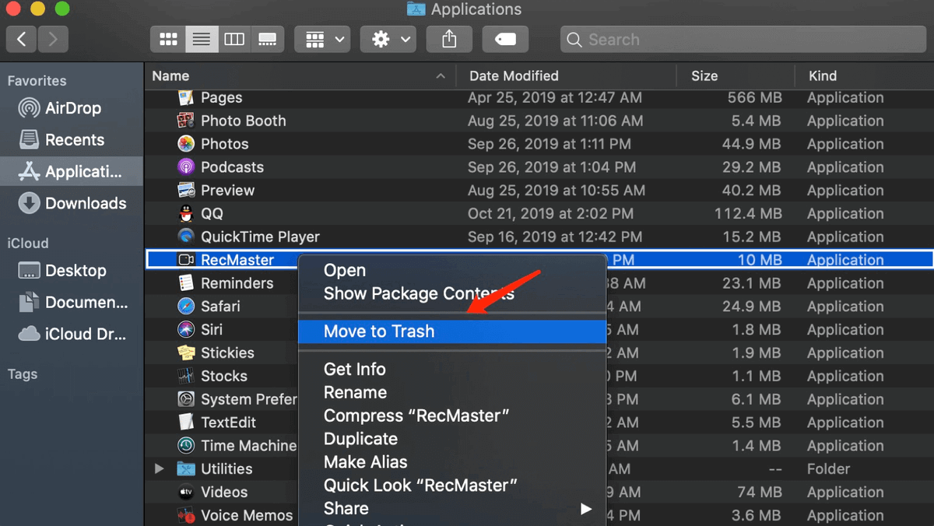The image size is (934, 526).
Task: Choose Compress “RecMaster” menu item
Action: click(452, 416)
